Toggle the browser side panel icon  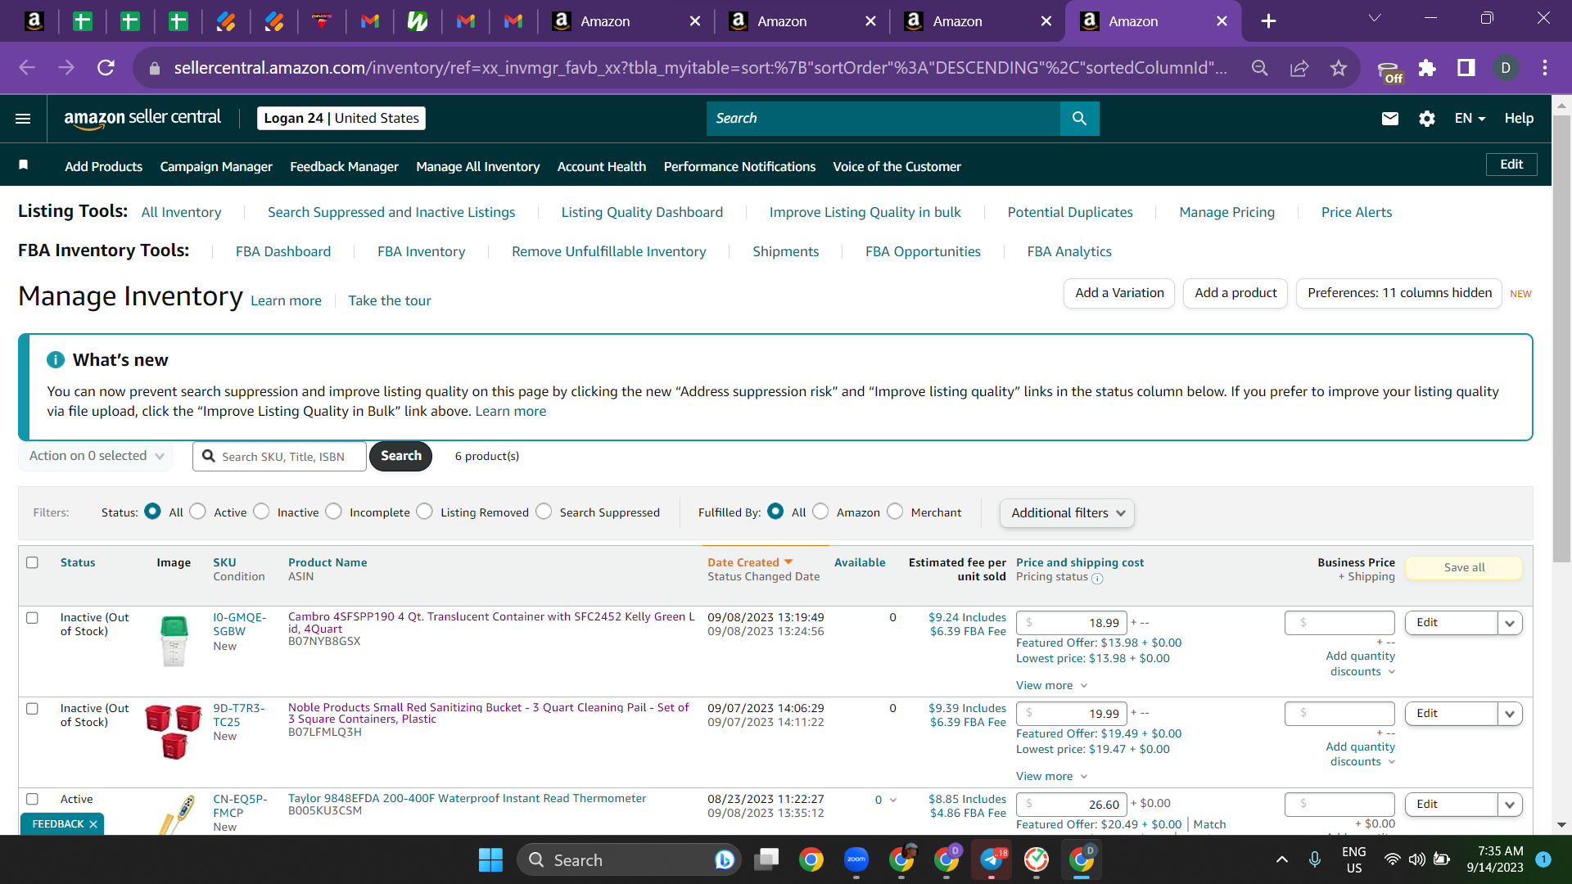click(x=1466, y=68)
